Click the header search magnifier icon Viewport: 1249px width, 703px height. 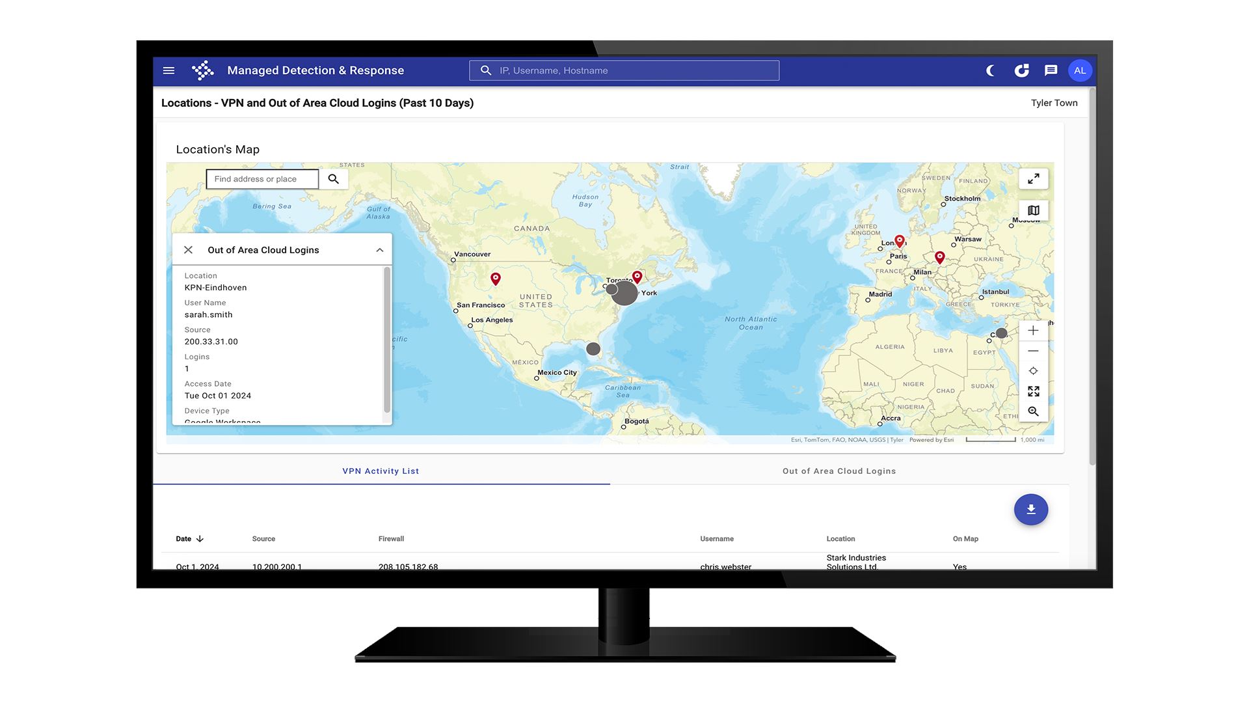coord(486,70)
